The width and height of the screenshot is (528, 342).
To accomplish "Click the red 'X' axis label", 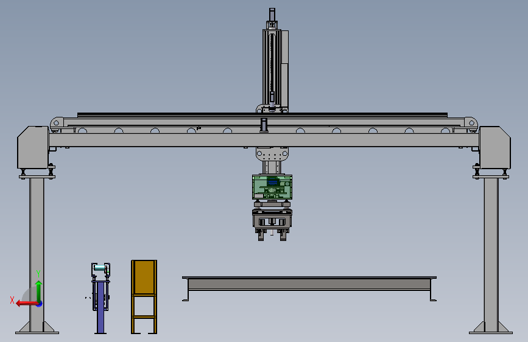I will point(12,300).
